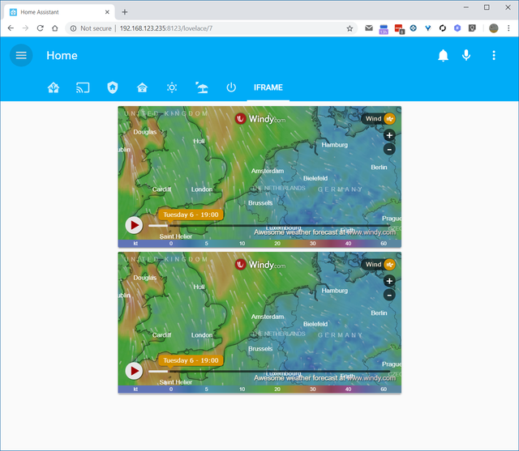
Task: Zoom out on the top Windy map
Action: [x=389, y=149]
